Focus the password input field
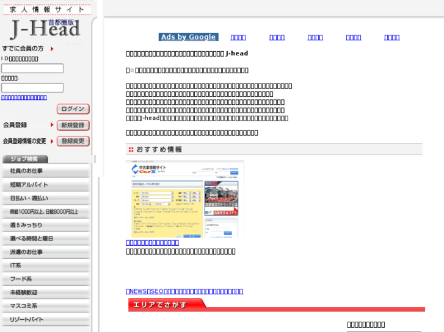Viewport: 444px width, 332px height. [32, 88]
